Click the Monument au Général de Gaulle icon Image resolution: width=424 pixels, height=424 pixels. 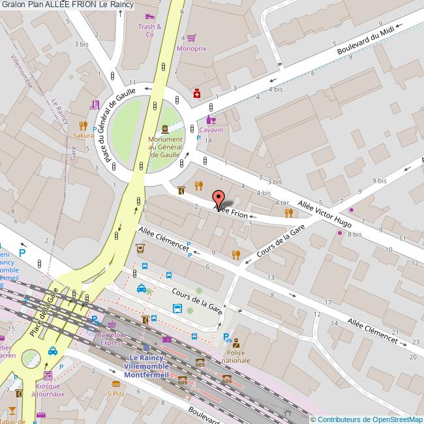[x=164, y=129]
